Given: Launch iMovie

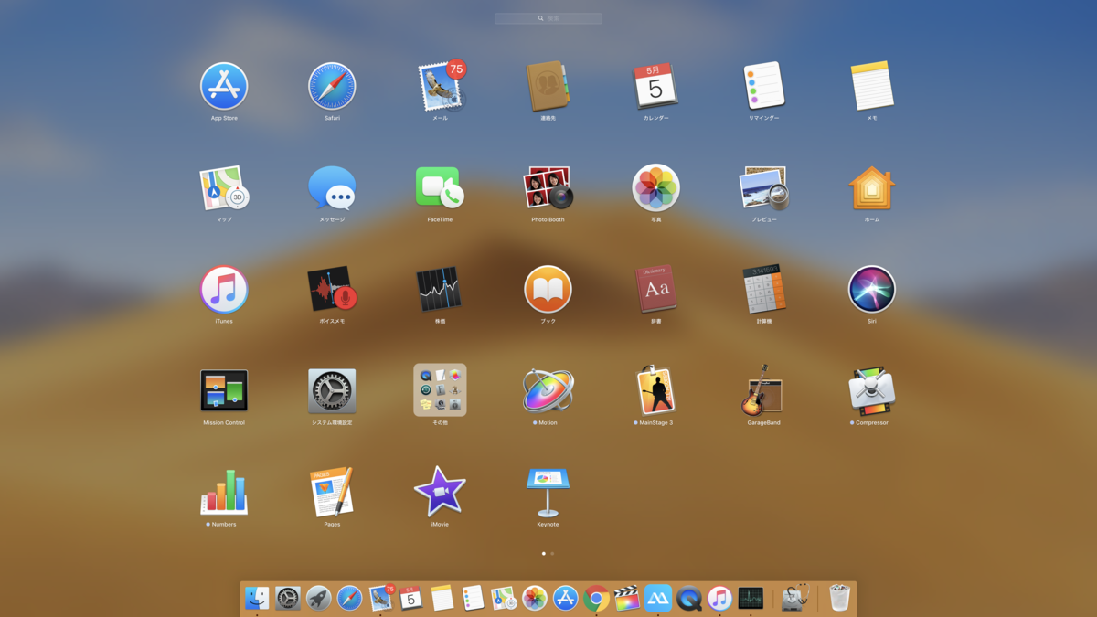Looking at the screenshot, I should (x=440, y=492).
